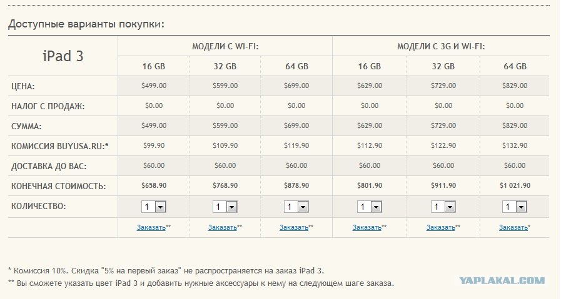The width and height of the screenshot is (561, 299).
Task: Order the 3G 16 GB iPad via Заказать
Action: (366, 227)
